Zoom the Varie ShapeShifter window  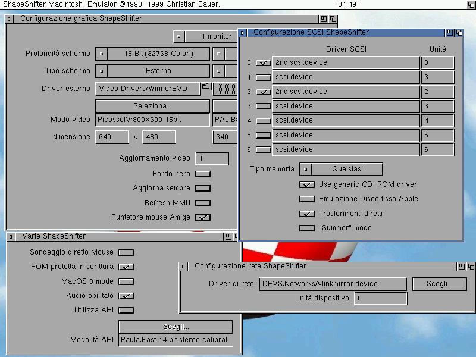pyautogui.click(x=228, y=236)
